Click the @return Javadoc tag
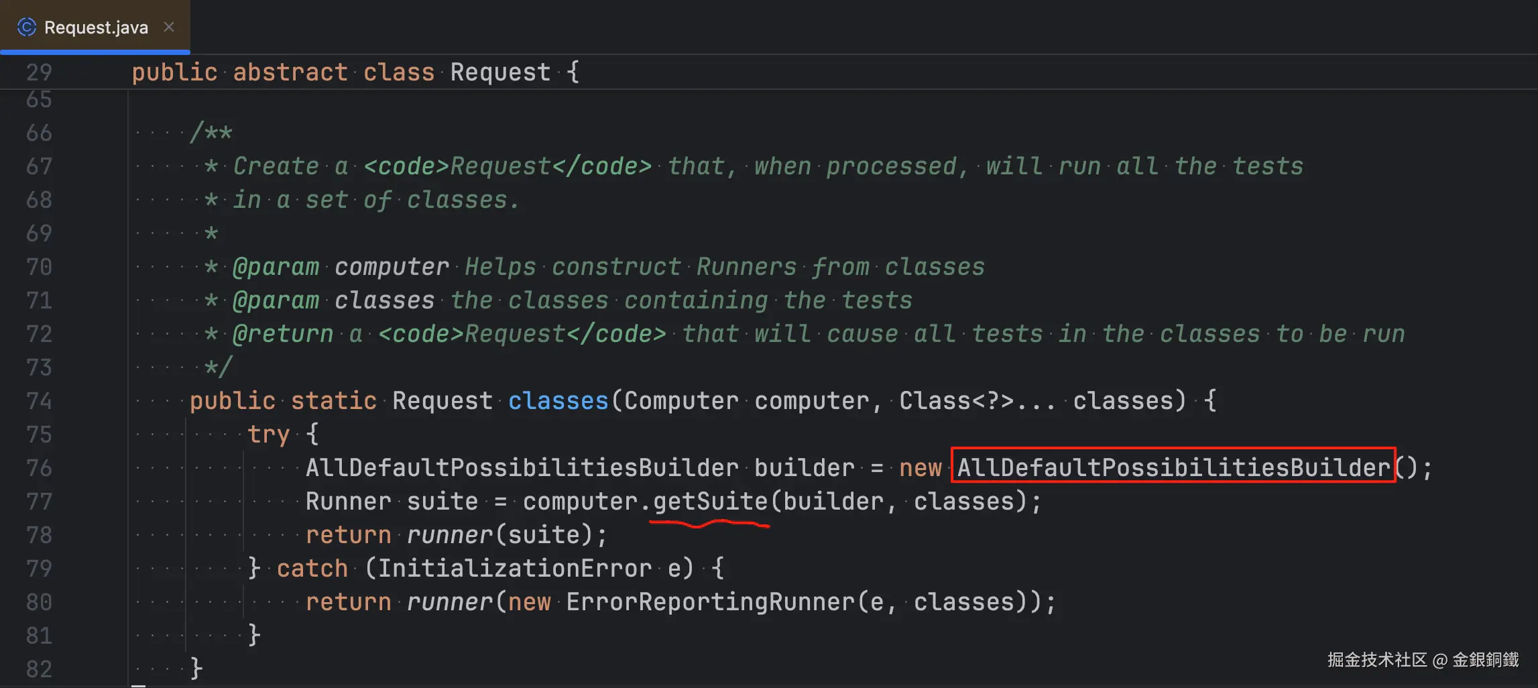1538x688 pixels. 282,334
